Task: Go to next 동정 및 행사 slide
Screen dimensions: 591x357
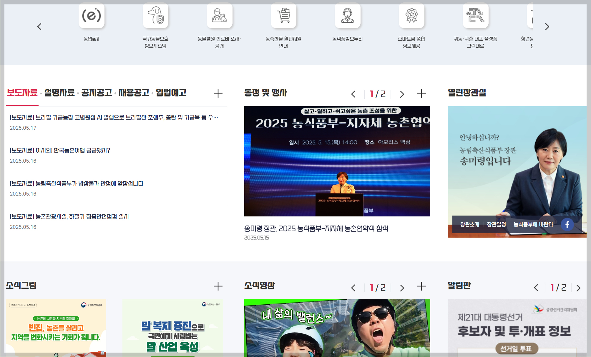Action: 402,94
